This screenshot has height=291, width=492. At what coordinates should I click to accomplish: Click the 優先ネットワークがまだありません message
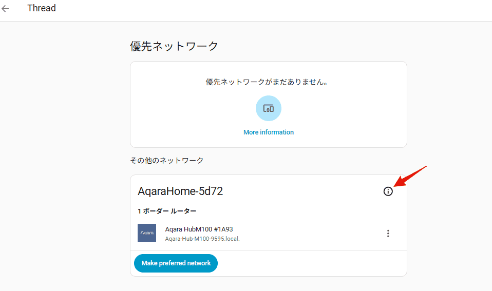pos(268,82)
